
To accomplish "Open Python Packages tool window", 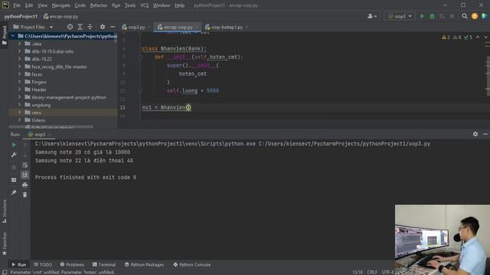I will click(144, 264).
